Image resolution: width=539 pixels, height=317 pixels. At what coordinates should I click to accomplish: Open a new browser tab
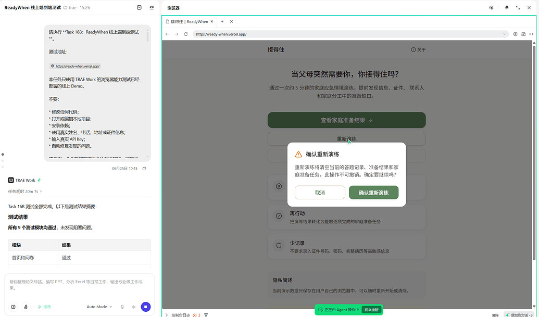pyautogui.click(x=222, y=21)
